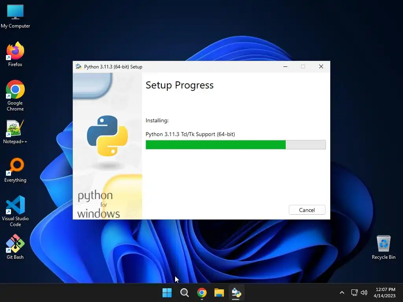Select the Git Bash desktop shortcut
The width and height of the screenshot is (403, 302).
pos(15,247)
